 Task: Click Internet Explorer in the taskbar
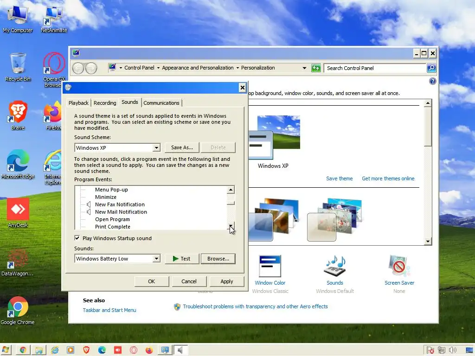pyautogui.click(x=55, y=350)
